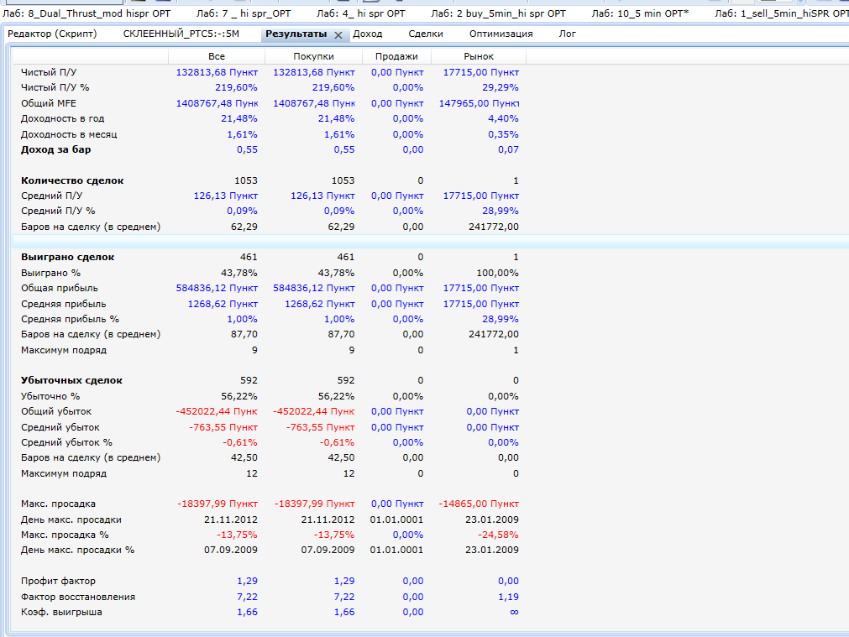Click the Покупки column header
Image resolution: width=849 pixels, height=637 pixels.
(313, 56)
